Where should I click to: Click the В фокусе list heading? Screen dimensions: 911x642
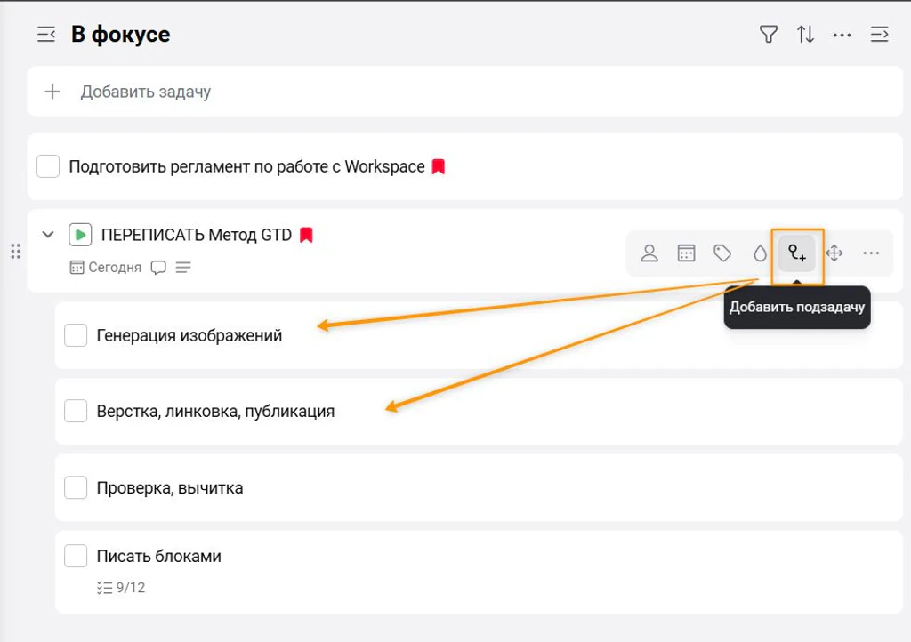pyautogui.click(x=121, y=35)
